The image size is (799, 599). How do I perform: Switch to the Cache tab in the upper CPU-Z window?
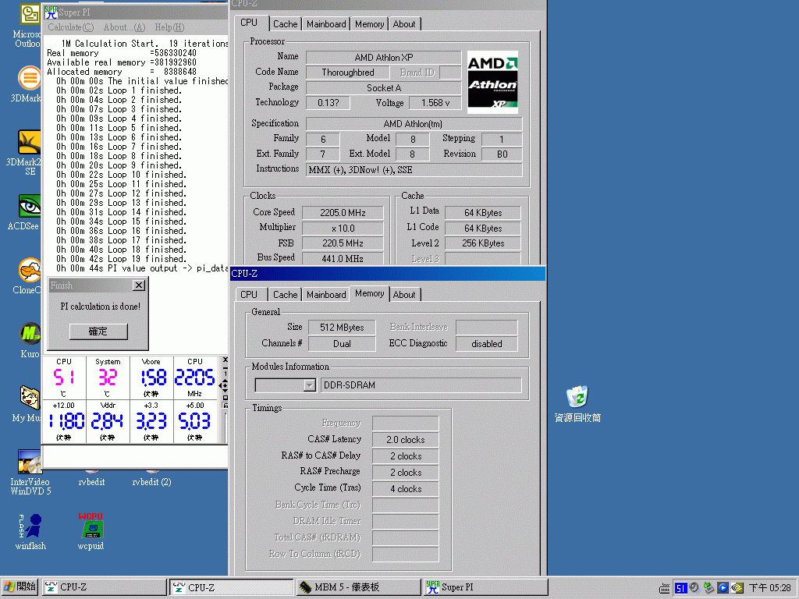pos(285,24)
